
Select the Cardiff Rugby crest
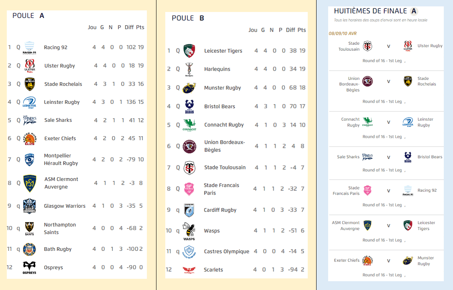point(189,210)
